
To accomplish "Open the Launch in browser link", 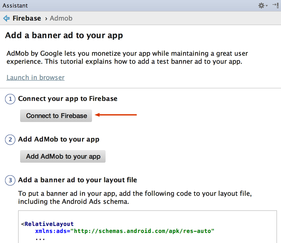I will pyautogui.click(x=35, y=78).
